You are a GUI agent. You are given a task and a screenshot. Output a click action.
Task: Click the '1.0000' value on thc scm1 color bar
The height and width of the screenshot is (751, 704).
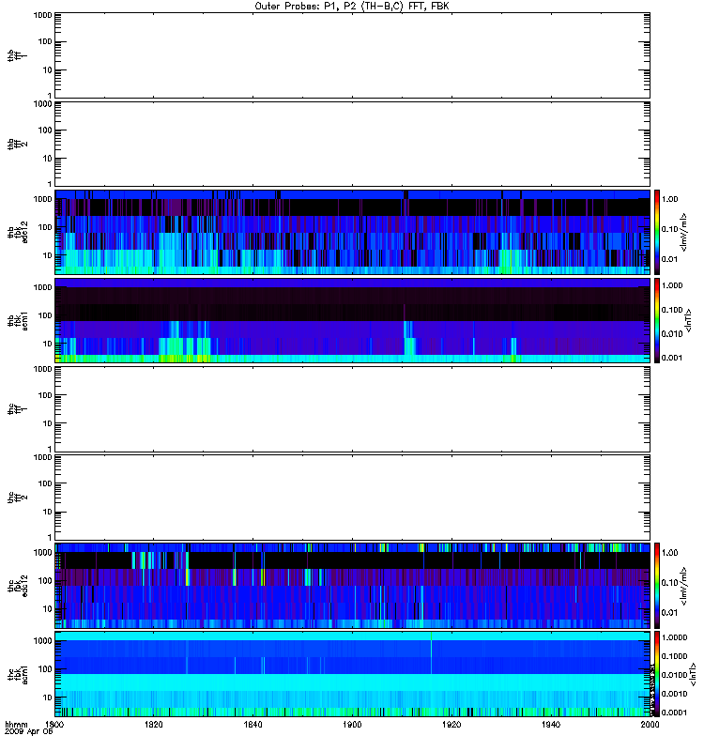click(674, 637)
